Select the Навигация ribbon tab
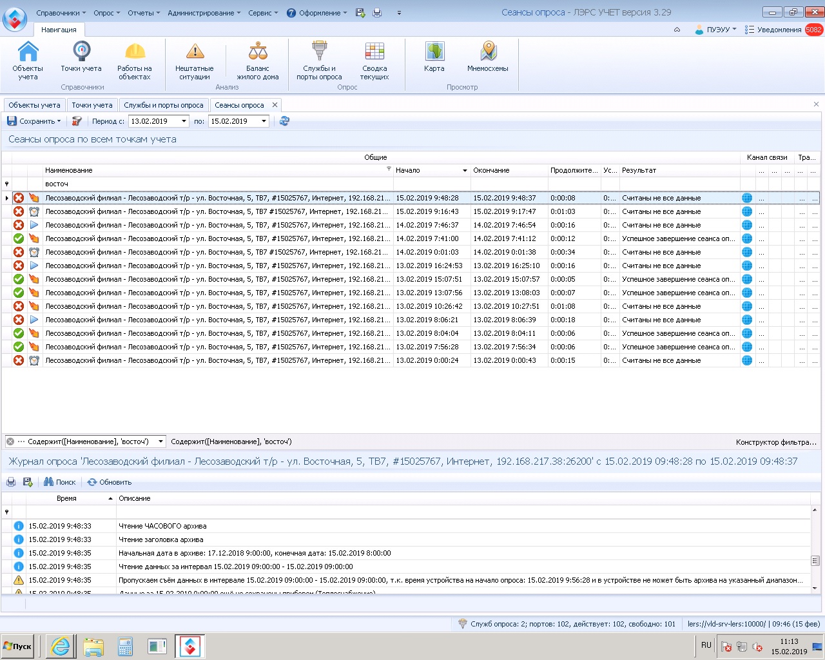825x660 pixels. 59,30
